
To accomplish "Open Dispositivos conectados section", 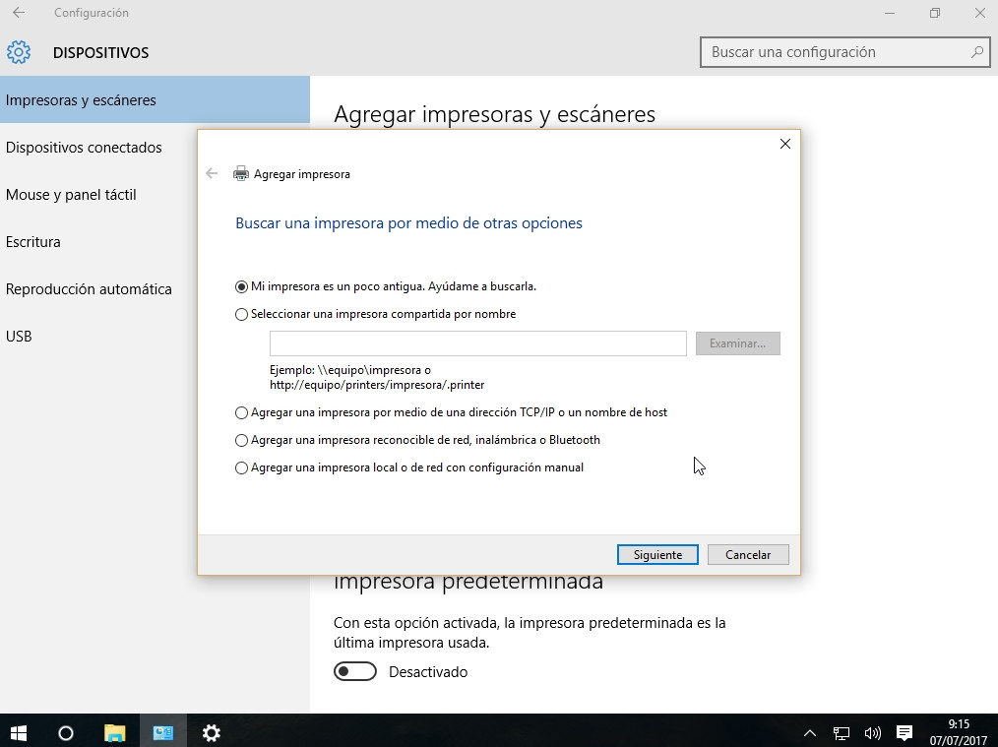I will tap(84, 148).
